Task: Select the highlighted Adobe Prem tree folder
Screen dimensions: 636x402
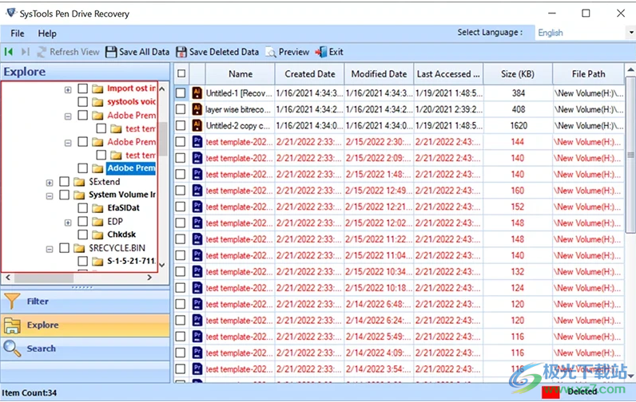Action: (131, 168)
